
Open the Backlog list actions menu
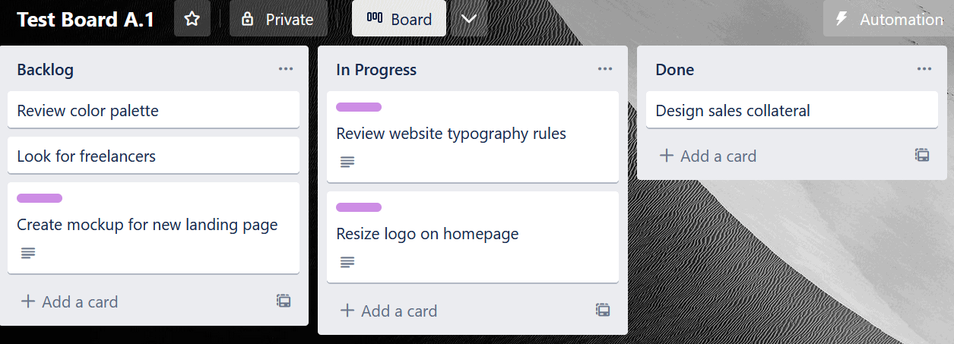[286, 69]
